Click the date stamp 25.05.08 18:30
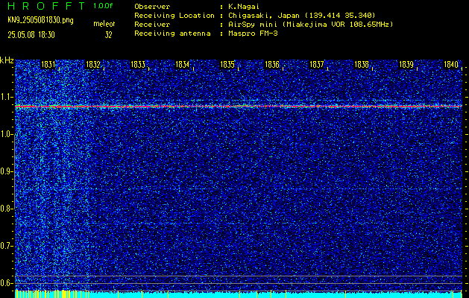This screenshot has width=469, height=298. (x=31, y=35)
